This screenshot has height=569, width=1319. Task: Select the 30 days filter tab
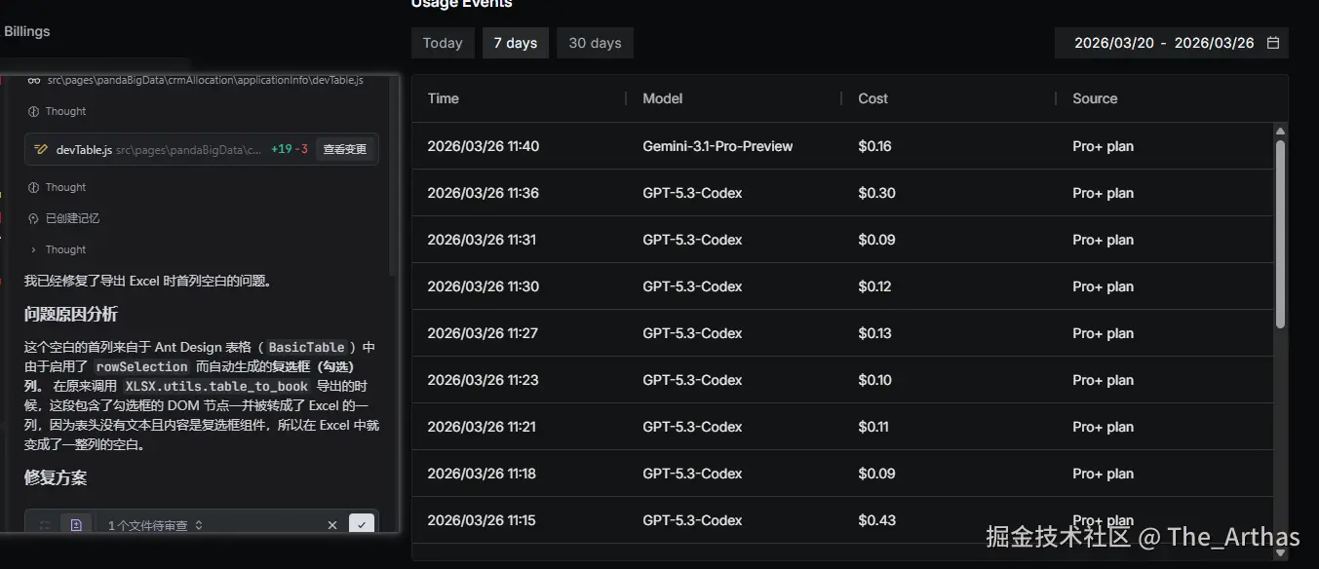pyautogui.click(x=595, y=43)
